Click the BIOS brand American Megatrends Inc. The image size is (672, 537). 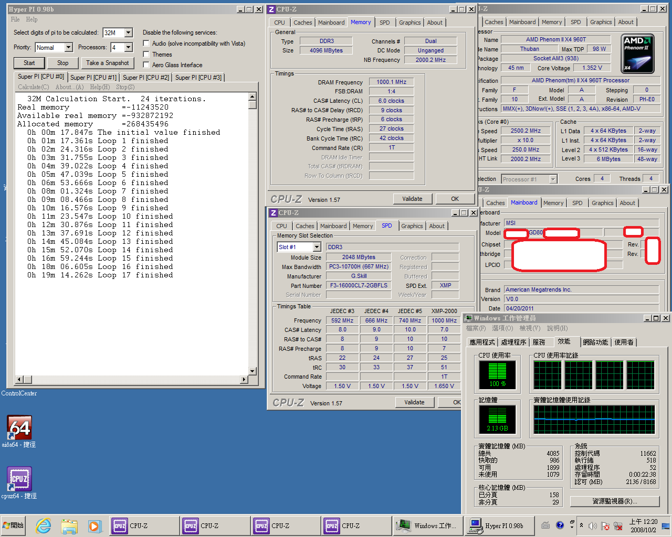pos(582,289)
